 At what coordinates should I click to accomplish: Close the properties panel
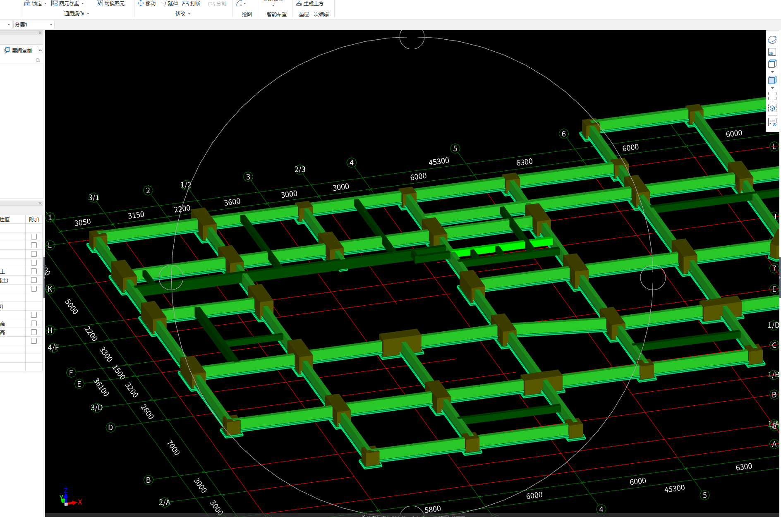40,203
